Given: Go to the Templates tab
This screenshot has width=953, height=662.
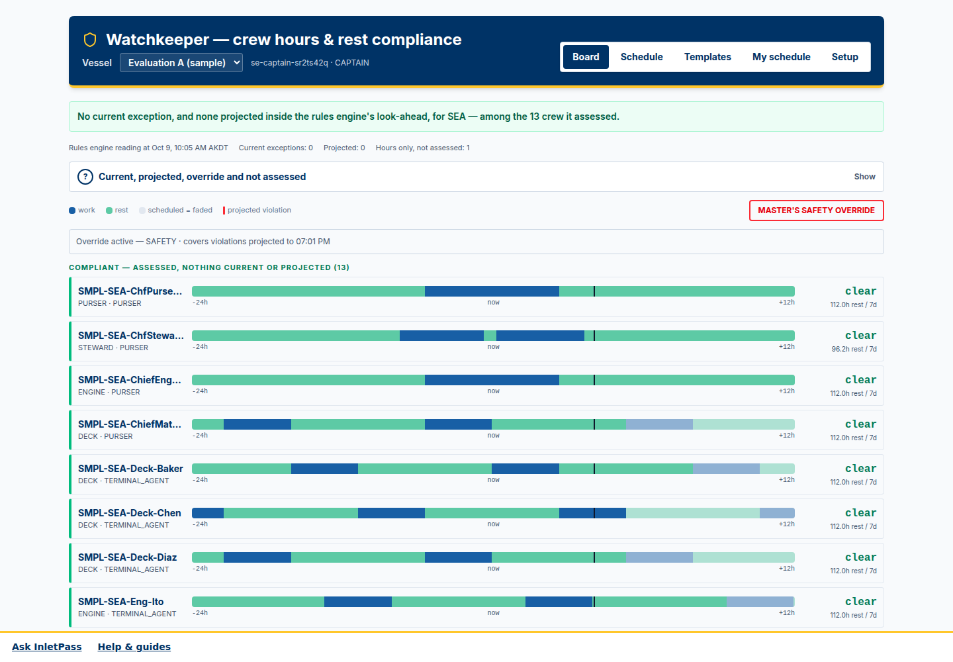Looking at the screenshot, I should pos(707,57).
